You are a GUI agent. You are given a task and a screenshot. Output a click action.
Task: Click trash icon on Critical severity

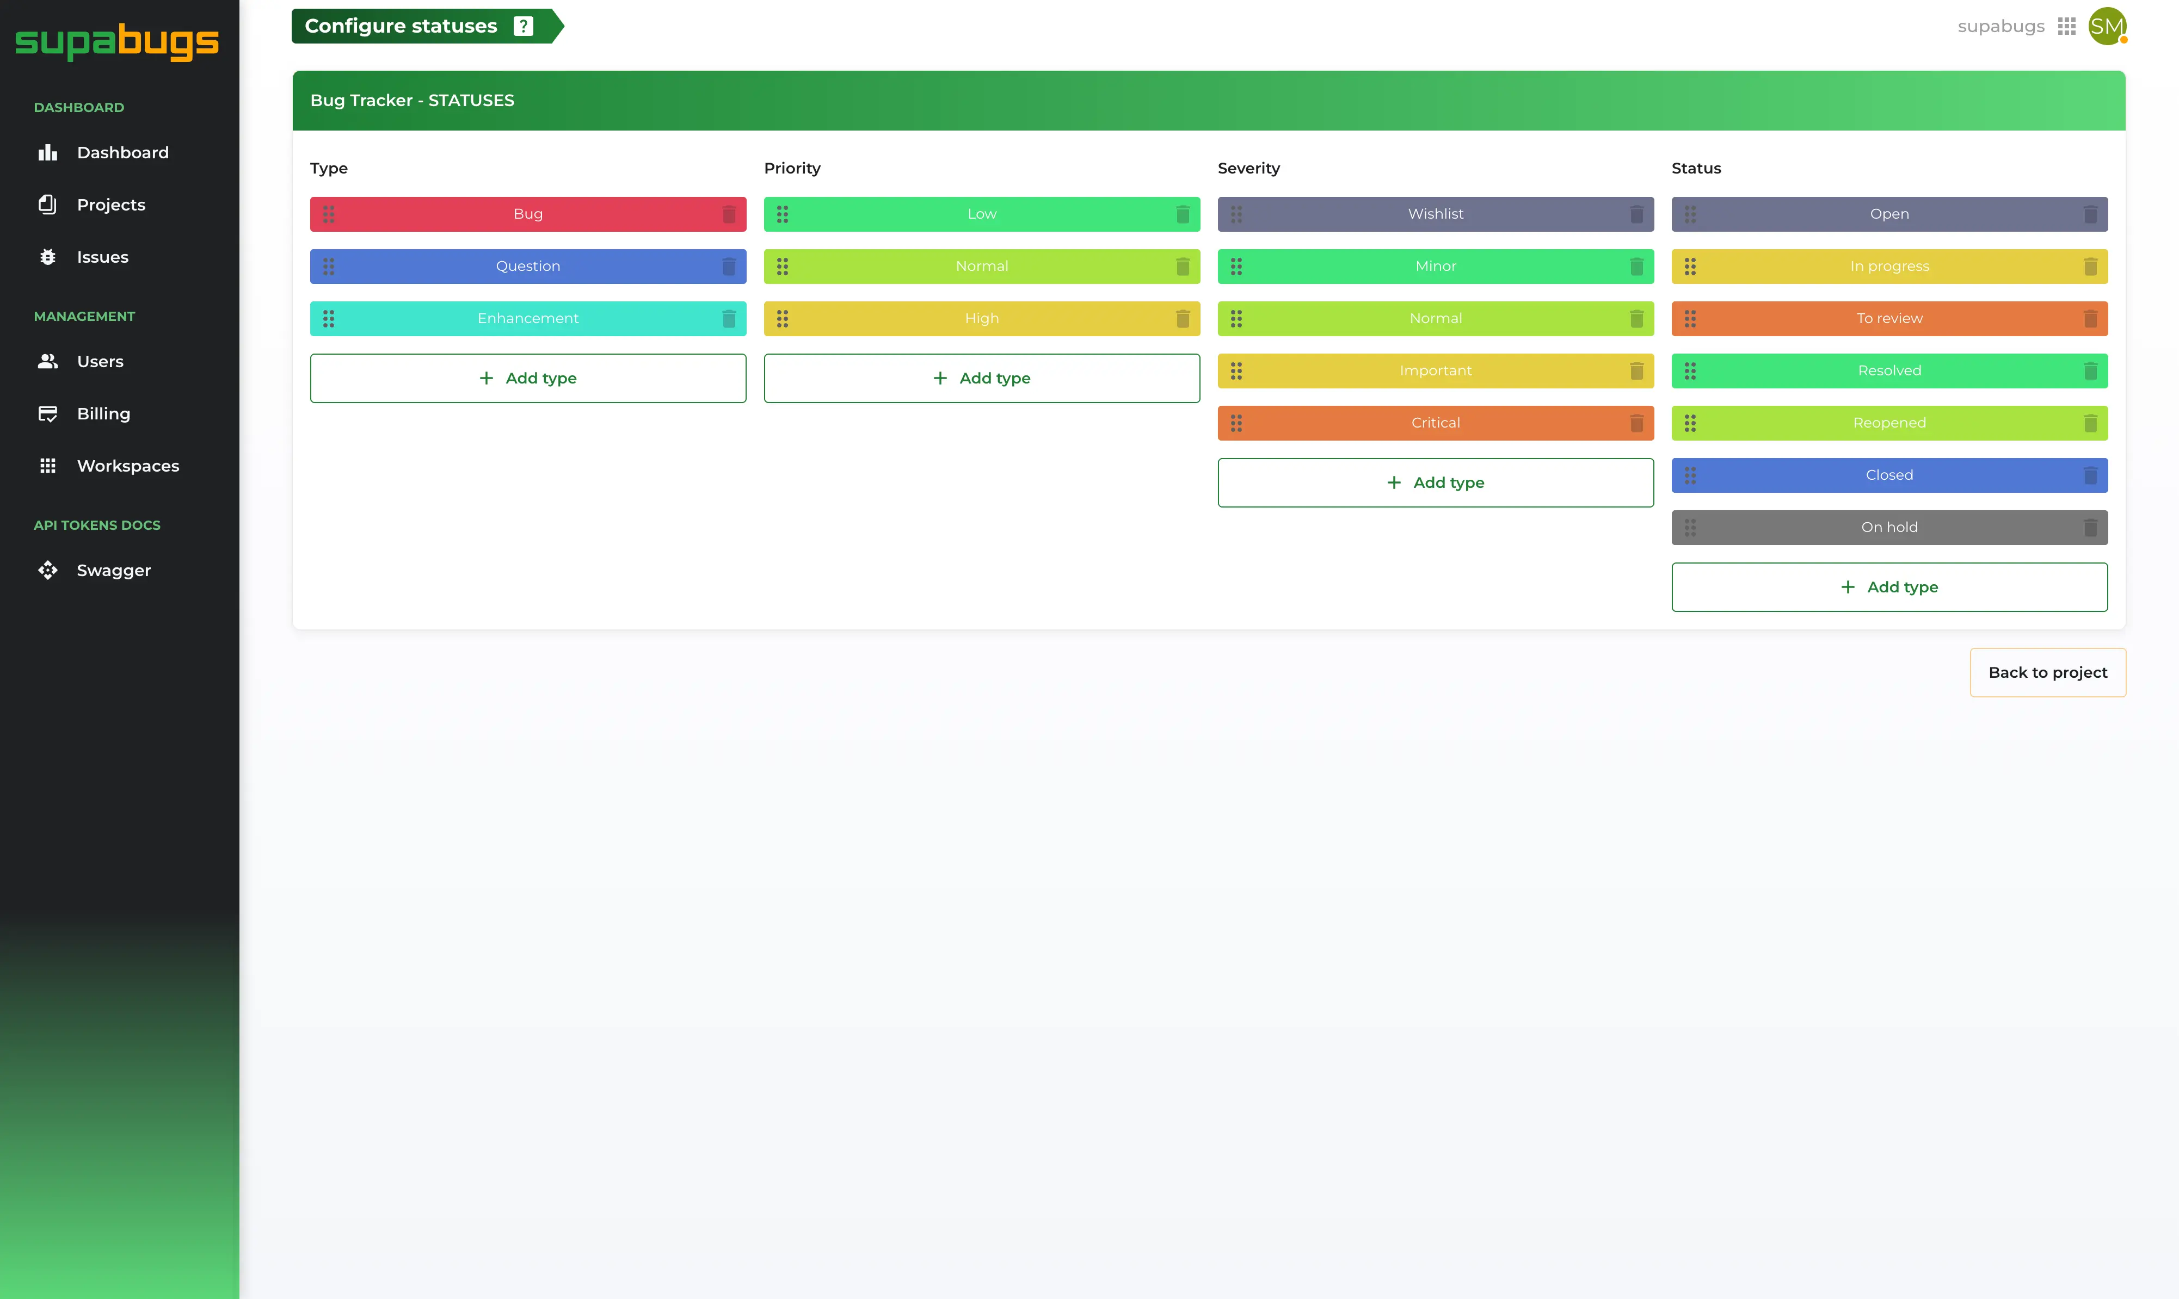(1636, 424)
